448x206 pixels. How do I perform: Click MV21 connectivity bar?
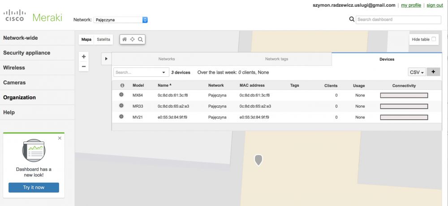[404, 117]
